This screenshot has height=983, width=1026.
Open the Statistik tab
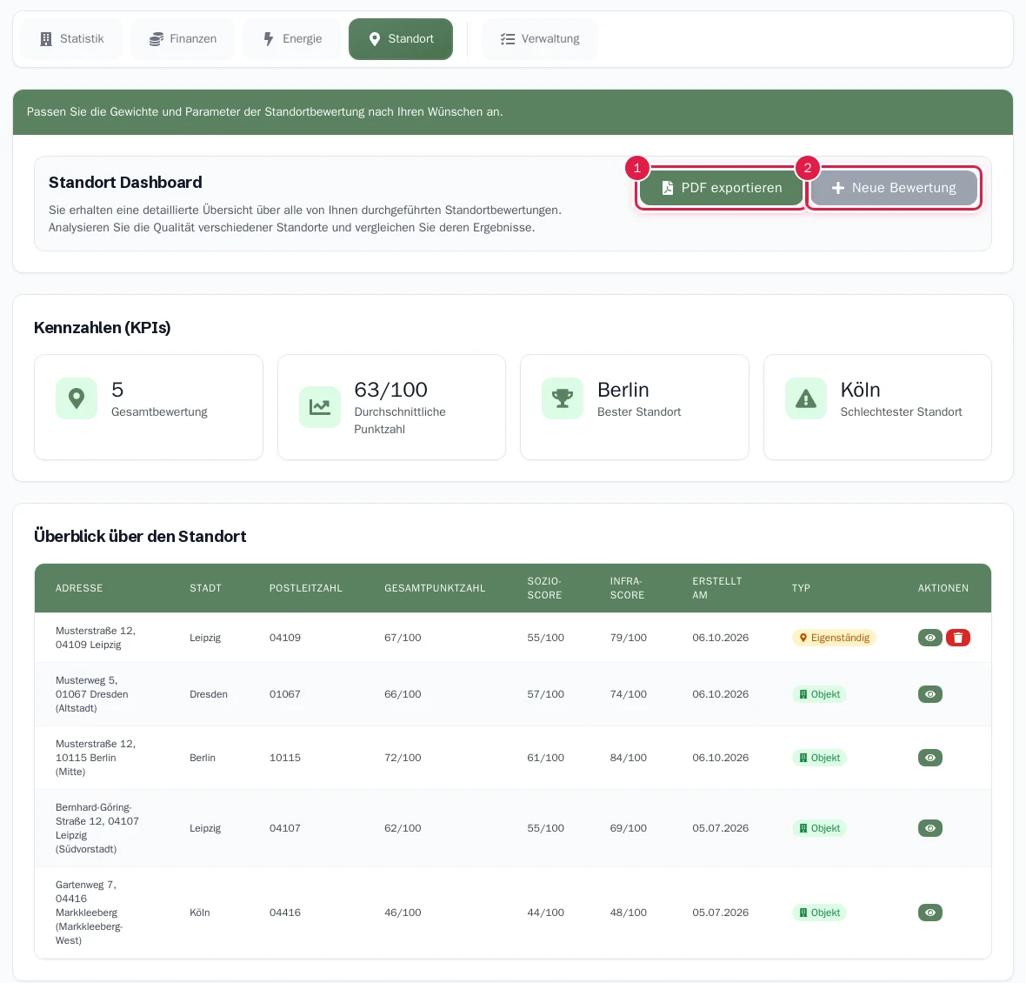pyautogui.click(x=72, y=38)
